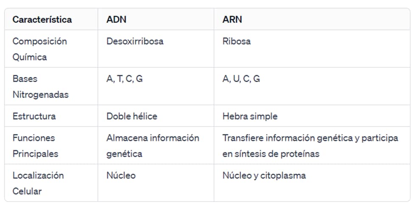Select the Desoxirribosa cell
411x205 pixels.
click(x=134, y=41)
